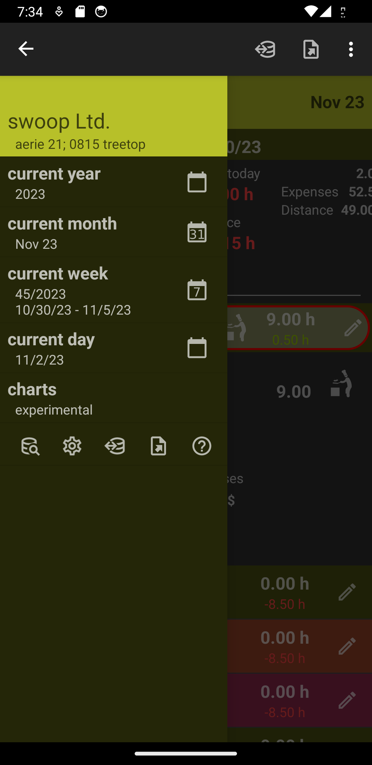372x765 pixels.
Task: Tap the drawer's export file icon
Action: pyautogui.click(x=158, y=446)
